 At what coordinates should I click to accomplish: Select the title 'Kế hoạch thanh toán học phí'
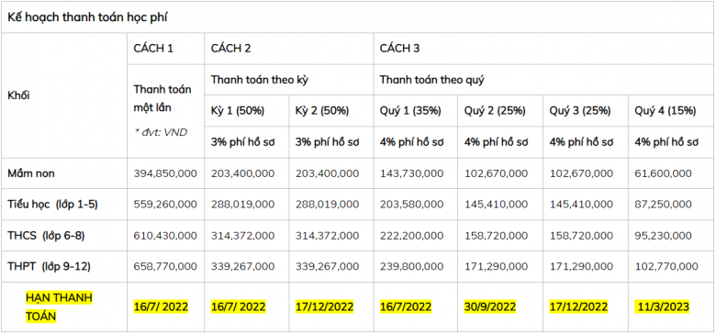(x=88, y=17)
